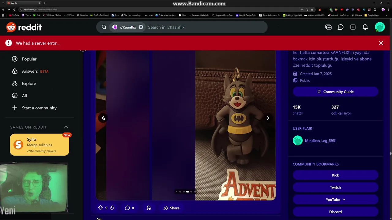Reload the current page

[14, 9]
